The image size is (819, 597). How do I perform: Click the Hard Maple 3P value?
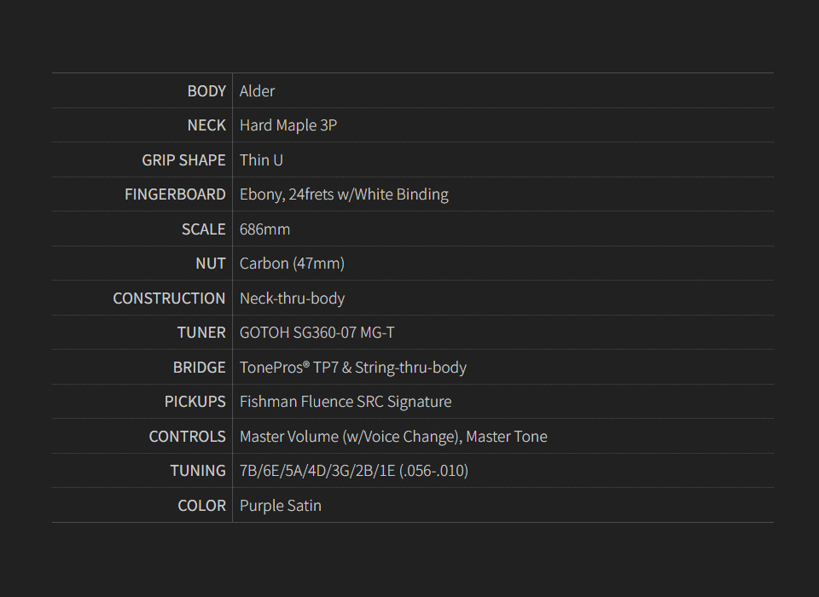pos(288,125)
